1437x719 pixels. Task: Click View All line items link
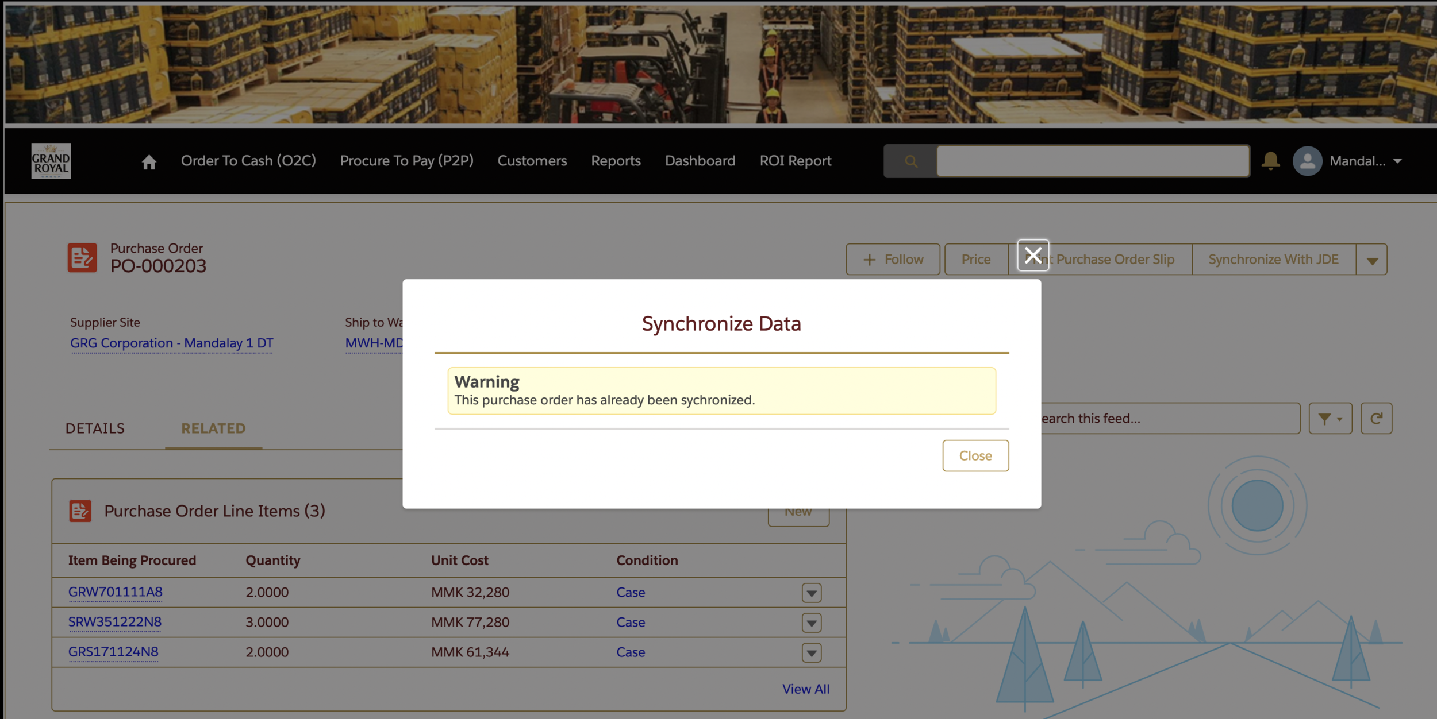[805, 689]
